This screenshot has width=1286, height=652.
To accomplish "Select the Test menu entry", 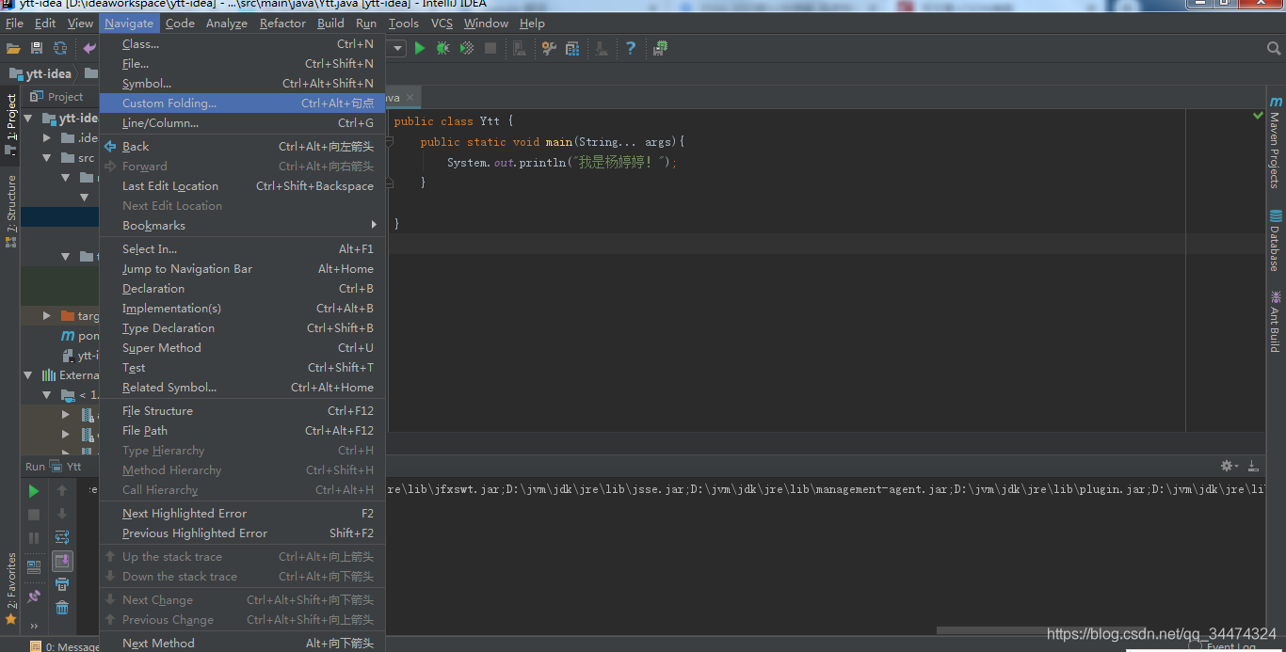I will pyautogui.click(x=243, y=368).
